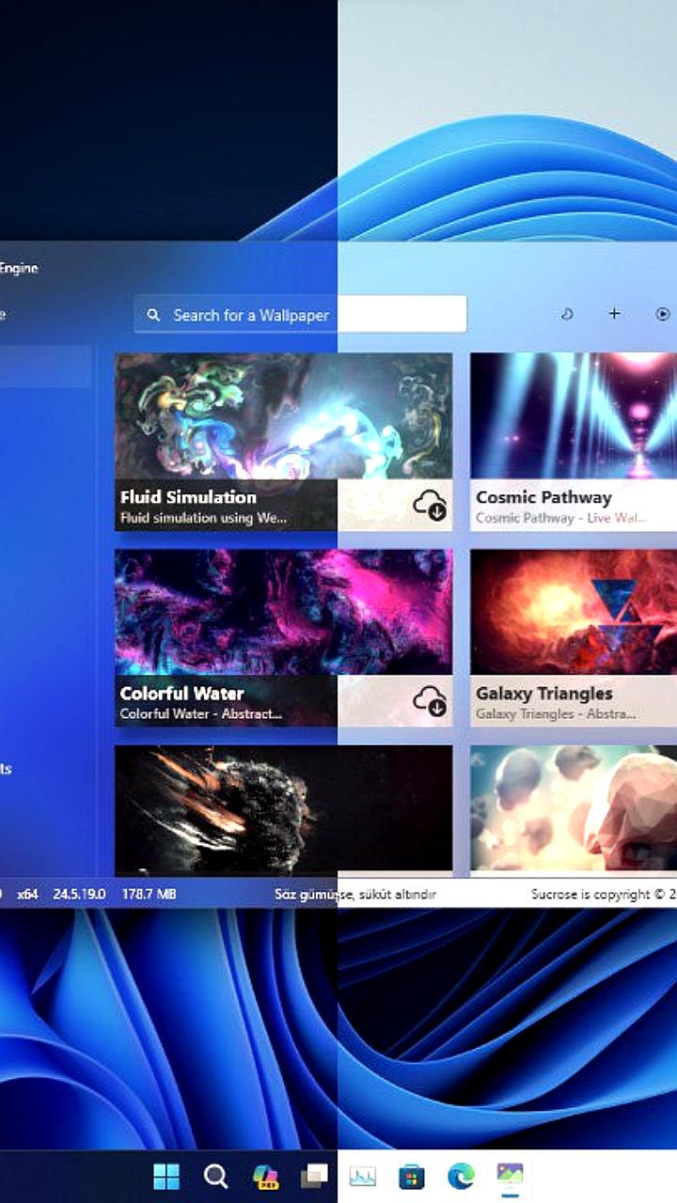This screenshot has height=1203, width=677.
Task: Open the graph monitor app on taskbar
Action: 363,1176
